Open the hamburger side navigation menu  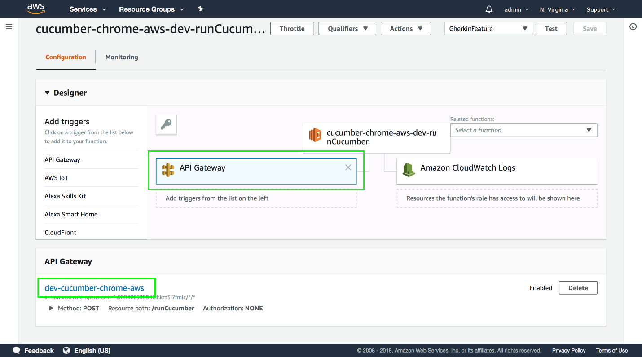[9, 27]
